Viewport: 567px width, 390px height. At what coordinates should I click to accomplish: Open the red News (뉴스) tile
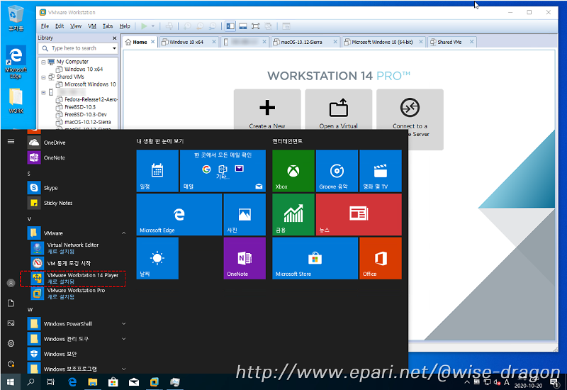[359, 215]
